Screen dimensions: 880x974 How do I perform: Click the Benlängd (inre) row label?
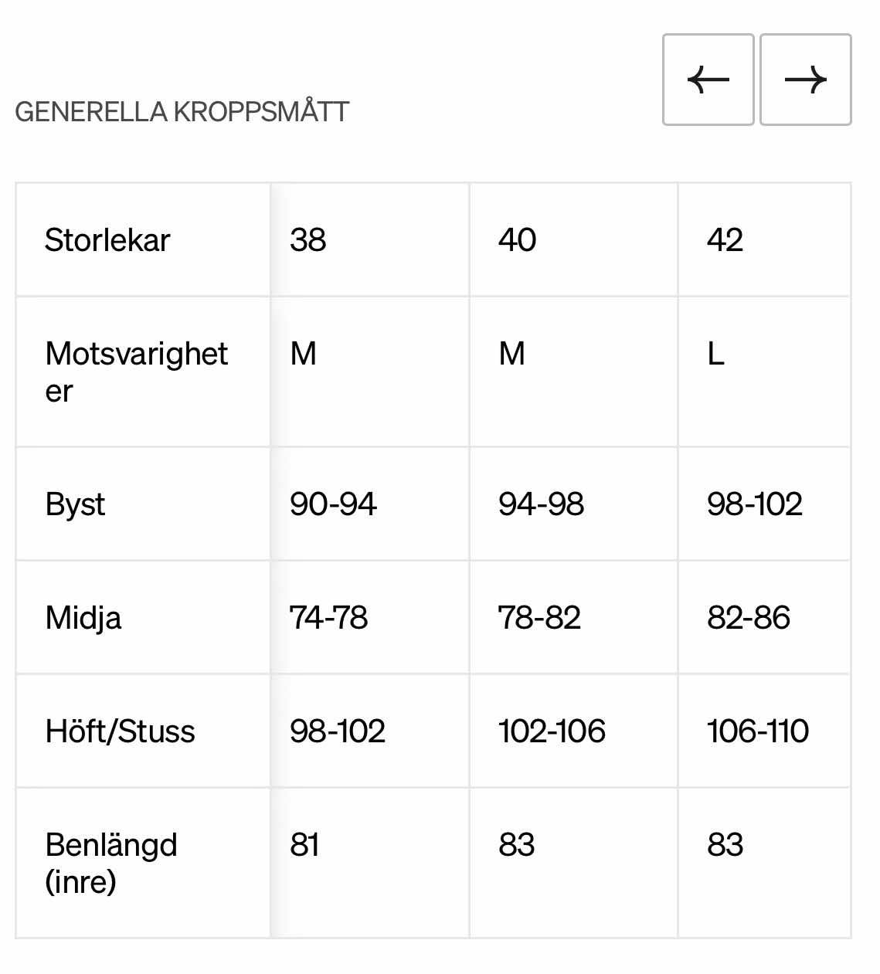111,863
